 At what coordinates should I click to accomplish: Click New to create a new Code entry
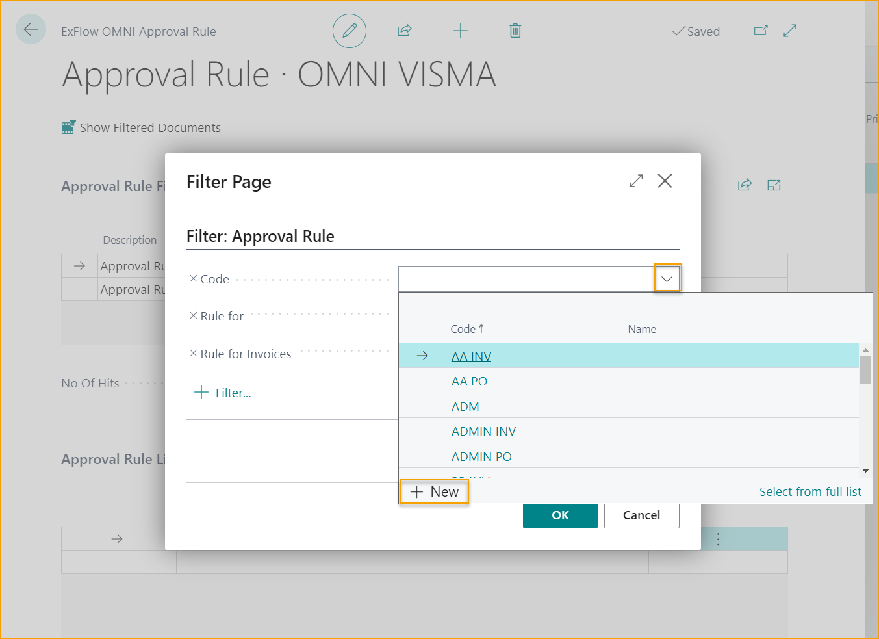(x=433, y=492)
